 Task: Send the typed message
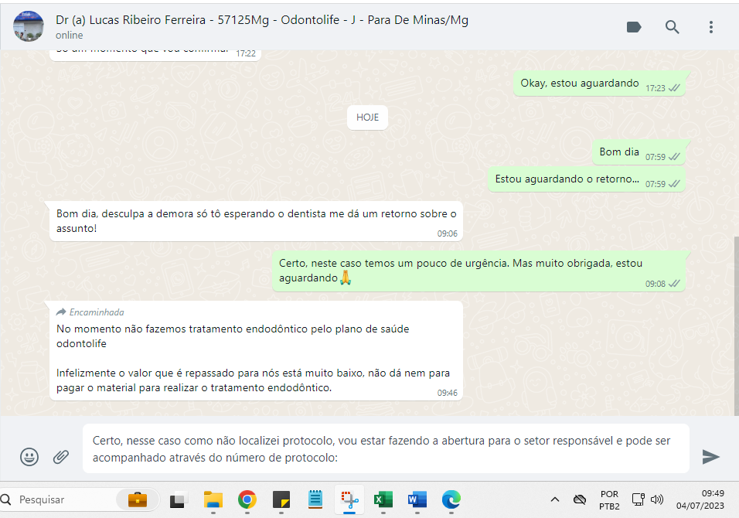[710, 457]
